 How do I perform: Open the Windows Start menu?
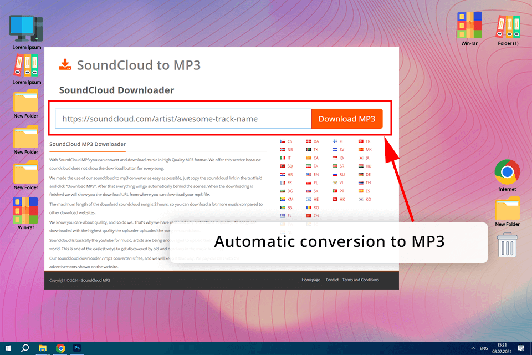pos(8,348)
